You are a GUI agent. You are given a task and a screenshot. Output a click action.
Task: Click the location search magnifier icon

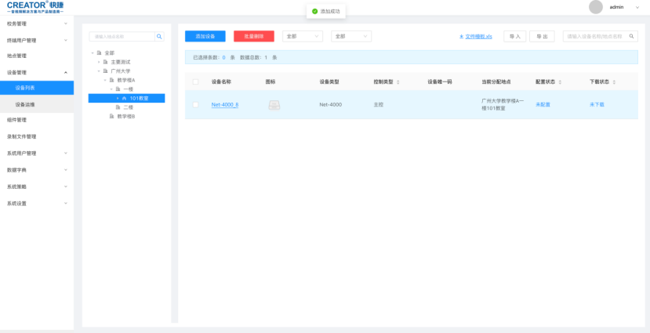click(159, 36)
